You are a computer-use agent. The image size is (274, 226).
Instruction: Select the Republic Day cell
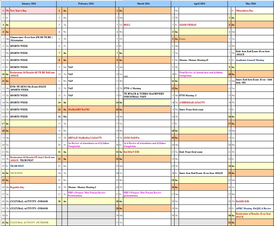pyautogui.click(x=32, y=187)
